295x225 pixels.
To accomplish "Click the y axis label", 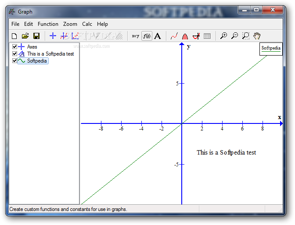I will click(x=189, y=47).
